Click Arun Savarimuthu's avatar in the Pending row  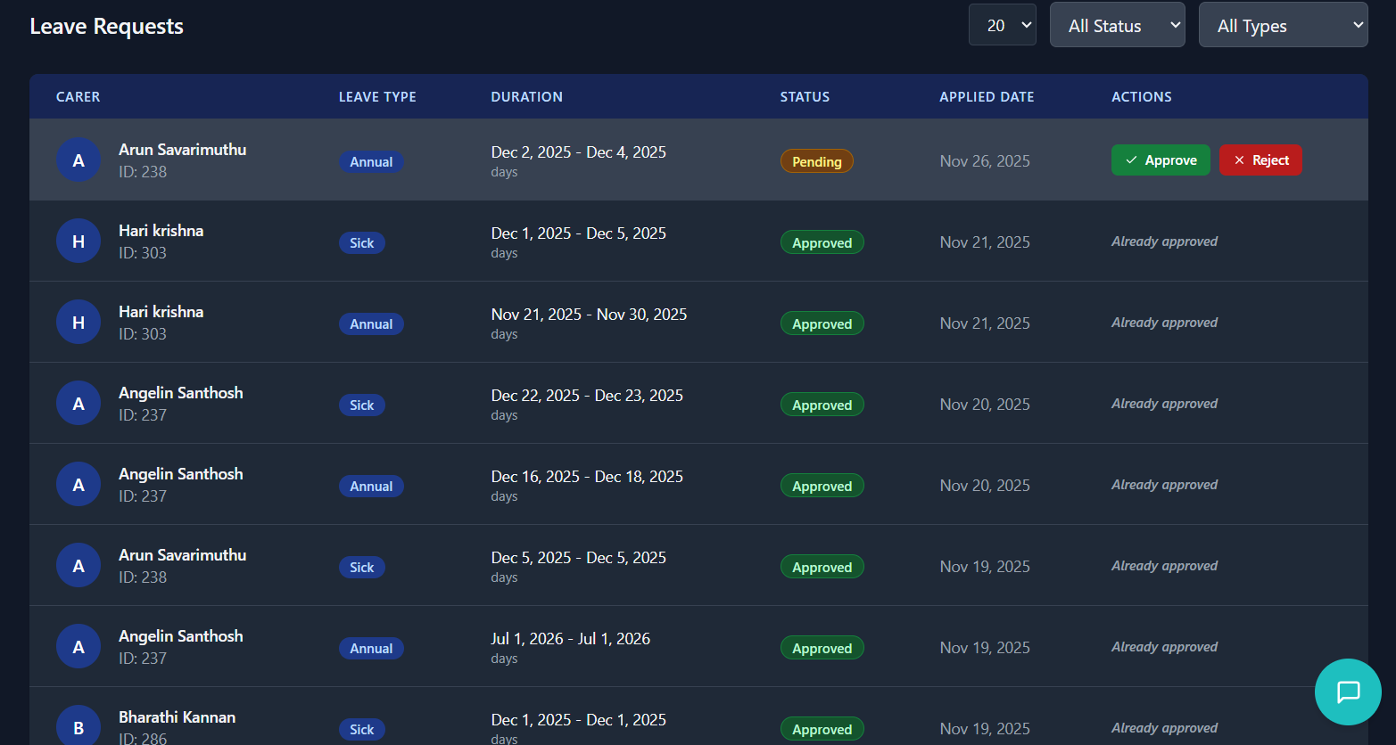point(78,160)
